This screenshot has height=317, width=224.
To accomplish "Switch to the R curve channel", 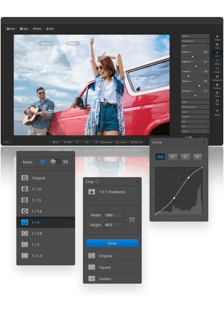I will click(x=172, y=157).
